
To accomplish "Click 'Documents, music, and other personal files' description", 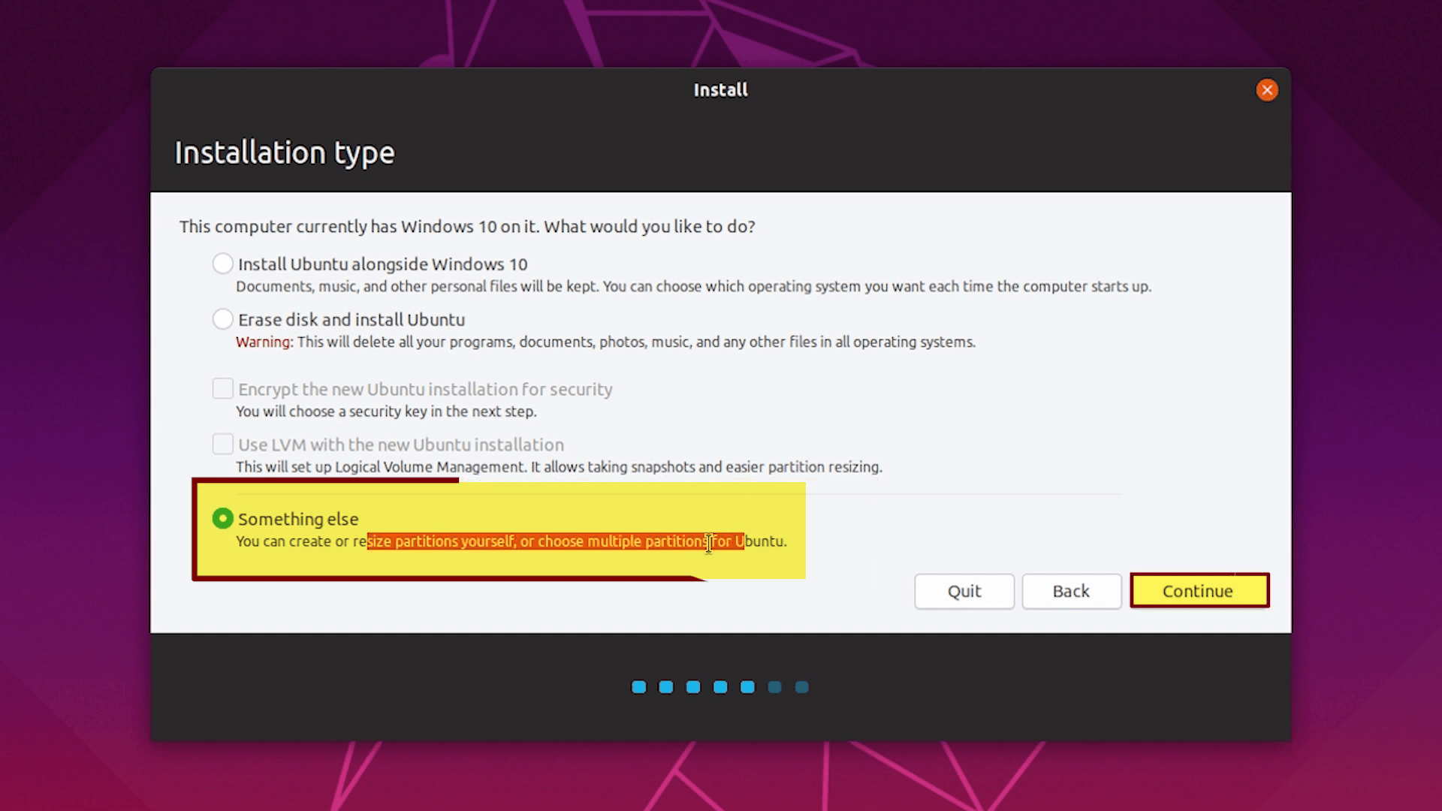I will coord(693,287).
